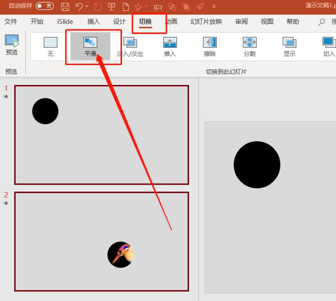Open the iSlide ribbon tab
The image size is (336, 301).
pyautogui.click(x=65, y=22)
